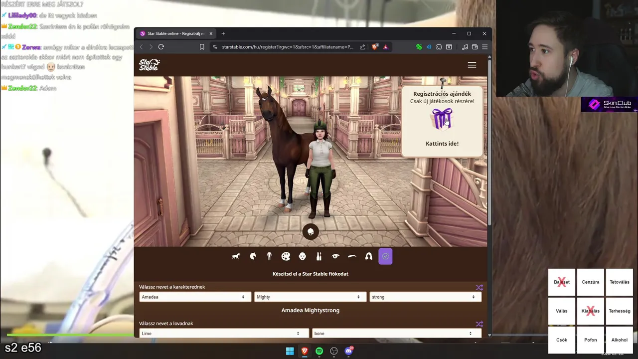Open Brave wallet icon
This screenshot has width=638, height=359.
[x=475, y=47]
